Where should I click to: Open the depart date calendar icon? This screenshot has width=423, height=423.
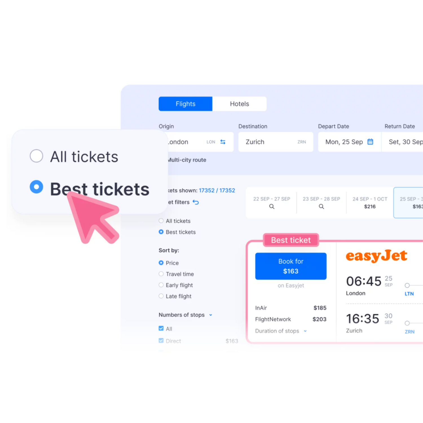[370, 142]
